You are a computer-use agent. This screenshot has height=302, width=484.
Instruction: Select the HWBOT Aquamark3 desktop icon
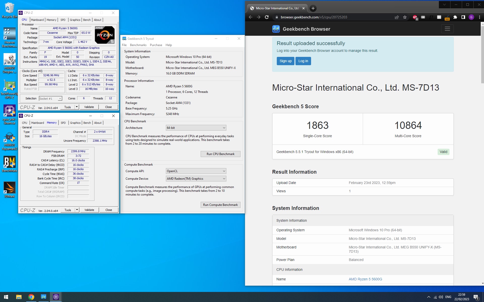coord(9,140)
